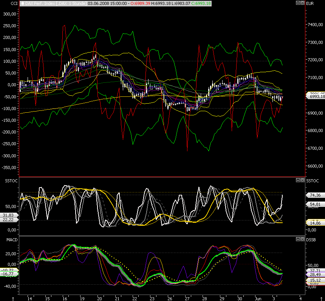Maximize the MACD / DSSB indicator panel
The width and height of the screenshot is (325, 301).
pos(298,239)
